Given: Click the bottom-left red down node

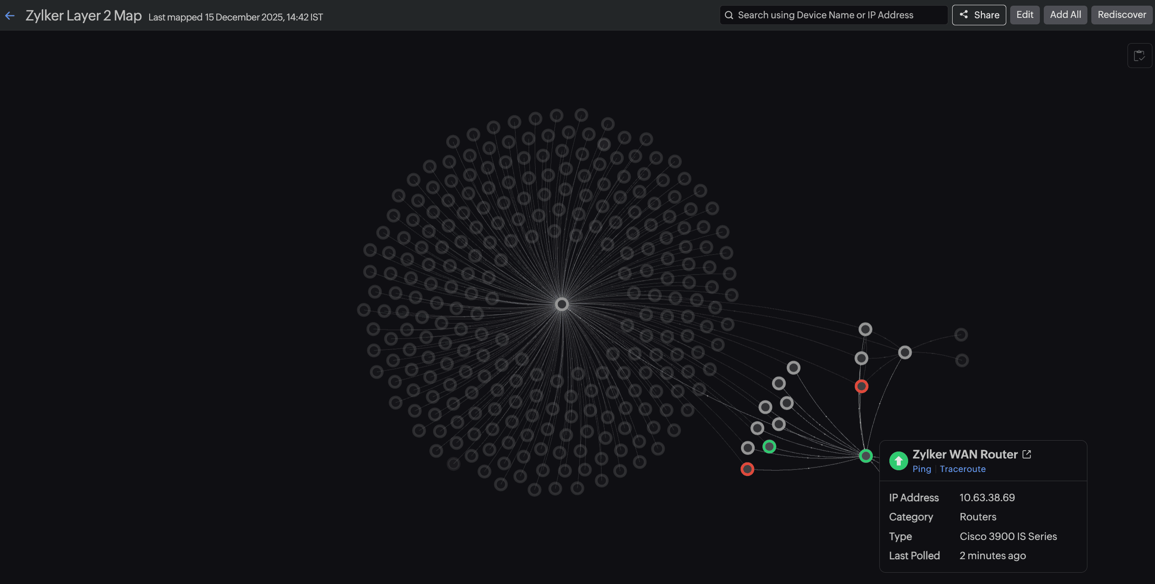Looking at the screenshot, I should [x=747, y=469].
